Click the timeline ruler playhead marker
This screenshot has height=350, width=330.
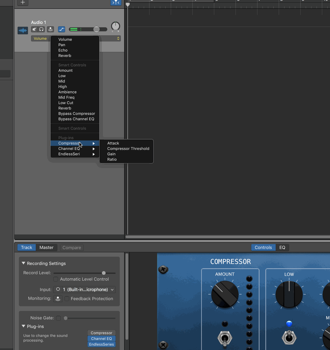[x=128, y=4]
